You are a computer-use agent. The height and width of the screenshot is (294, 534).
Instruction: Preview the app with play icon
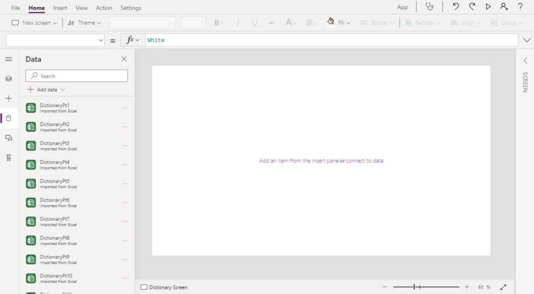click(x=488, y=7)
